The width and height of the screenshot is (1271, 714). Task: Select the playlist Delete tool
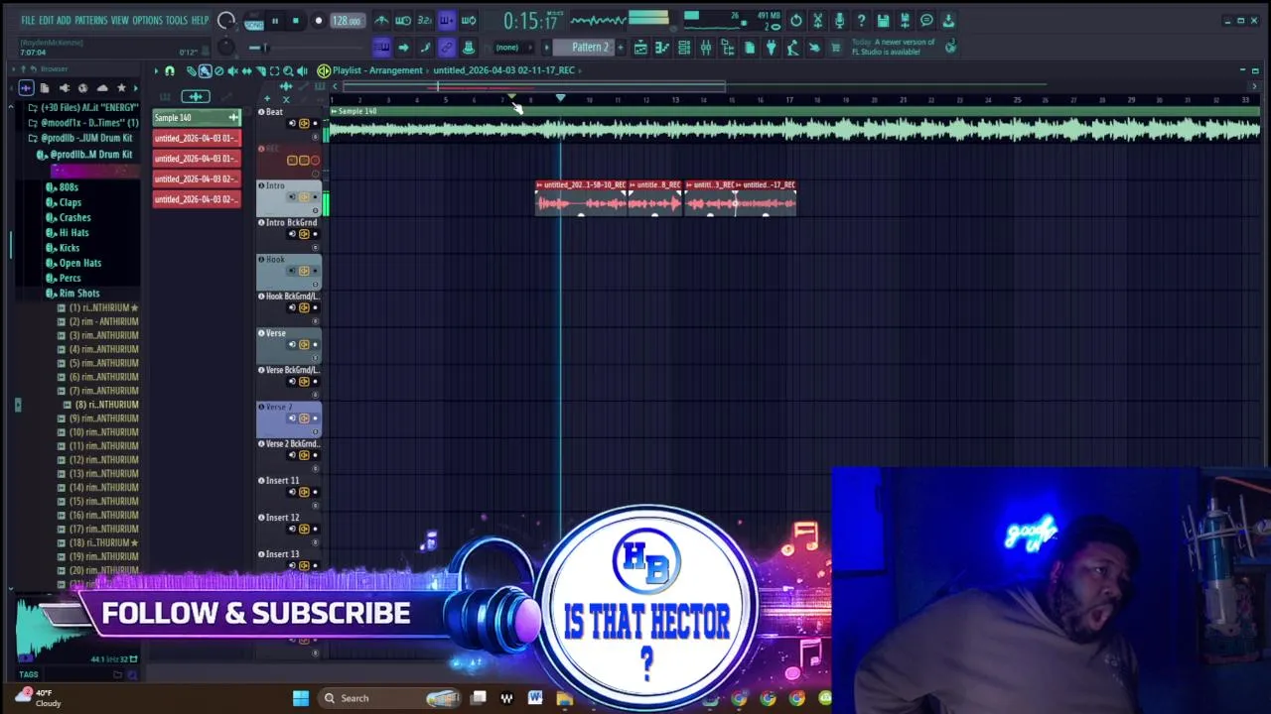point(219,71)
